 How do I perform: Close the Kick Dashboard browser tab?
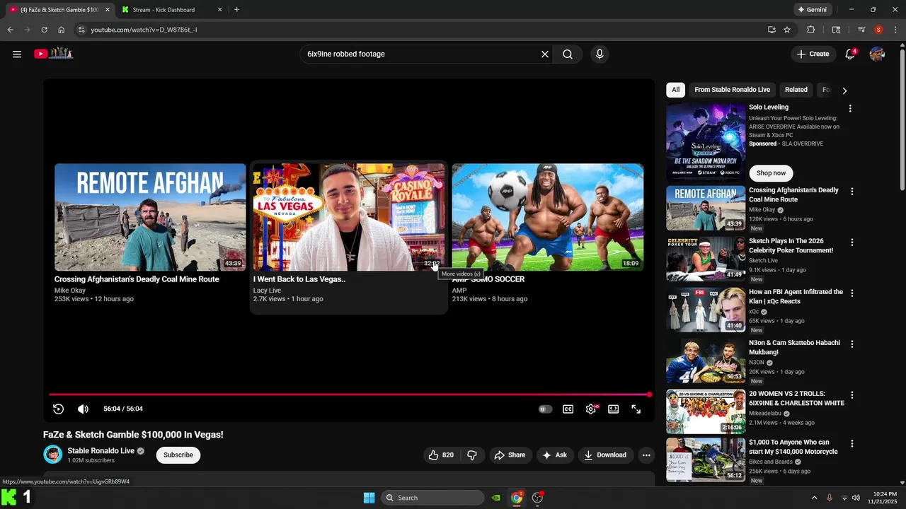(219, 10)
